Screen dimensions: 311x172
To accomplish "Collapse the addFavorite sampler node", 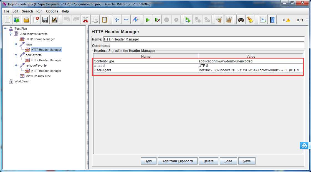I will [x=16, y=55].
